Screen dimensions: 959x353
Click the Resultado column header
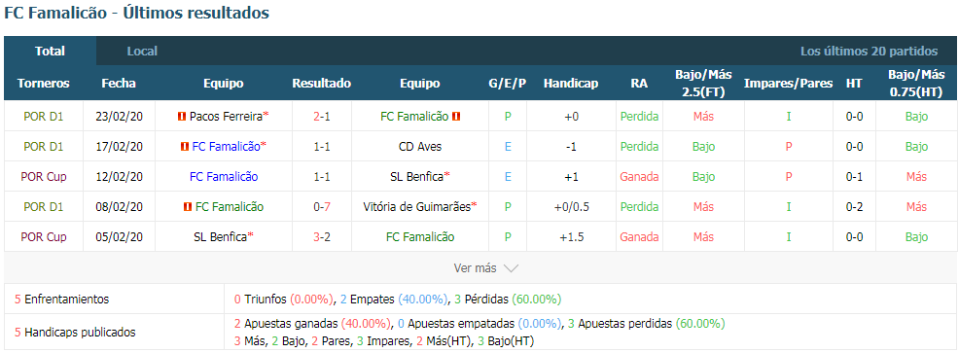(x=322, y=84)
